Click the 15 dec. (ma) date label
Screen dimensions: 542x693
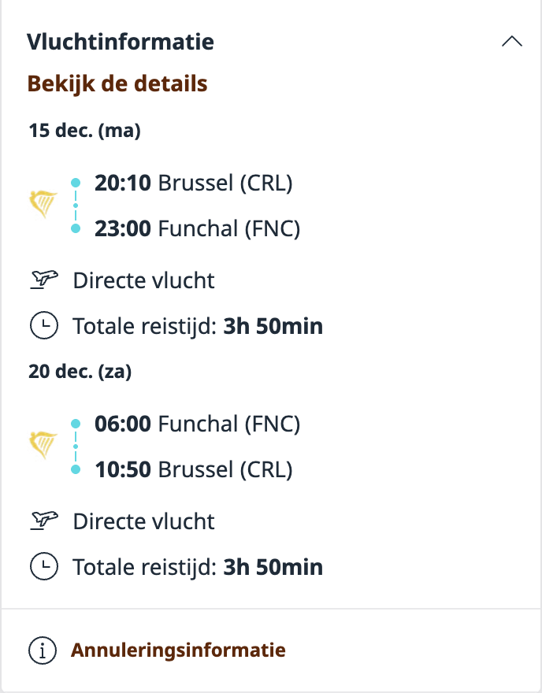[x=84, y=132]
